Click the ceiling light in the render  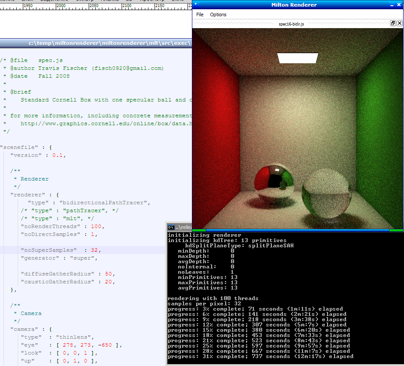(x=298, y=58)
